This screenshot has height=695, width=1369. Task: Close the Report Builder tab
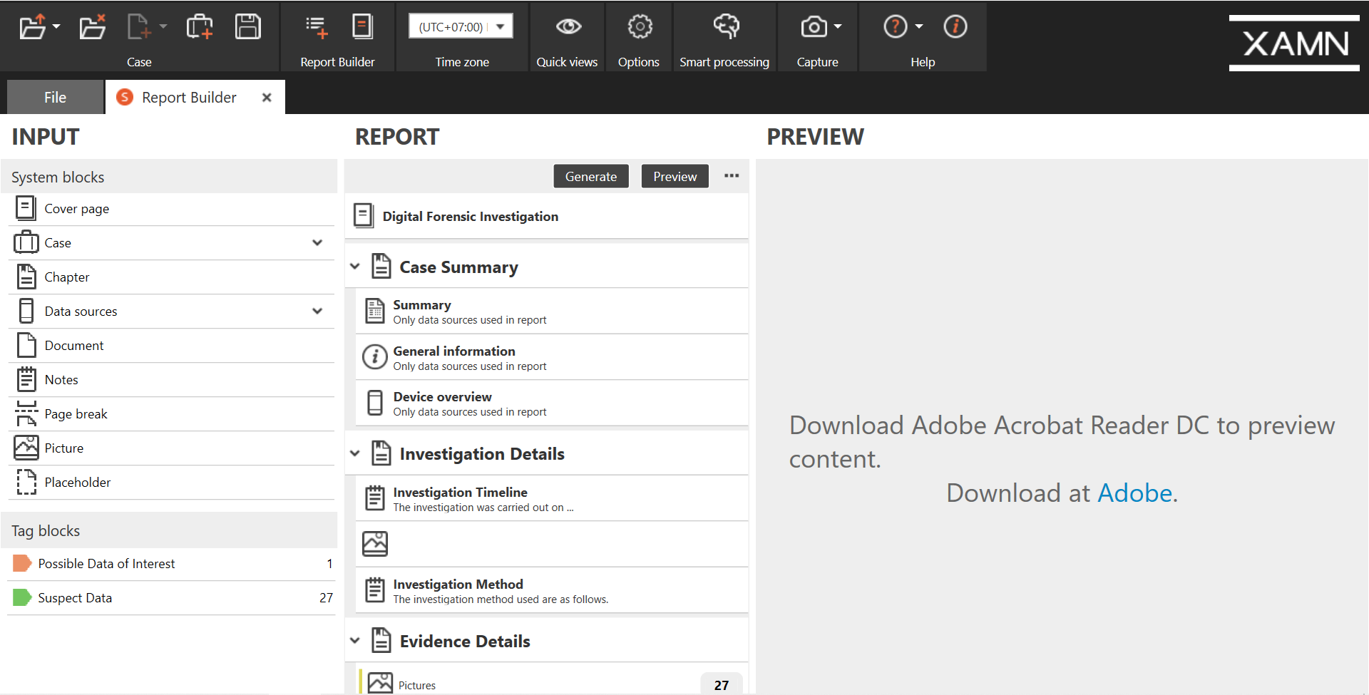[x=267, y=98]
